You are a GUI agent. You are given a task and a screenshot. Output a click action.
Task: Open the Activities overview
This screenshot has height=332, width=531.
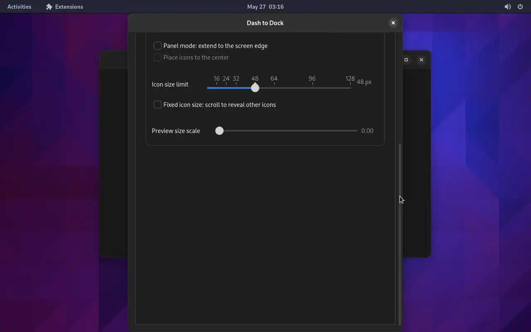pyautogui.click(x=19, y=7)
